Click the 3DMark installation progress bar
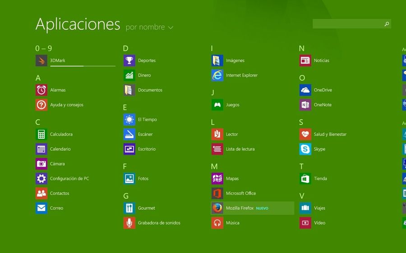 (83, 66)
